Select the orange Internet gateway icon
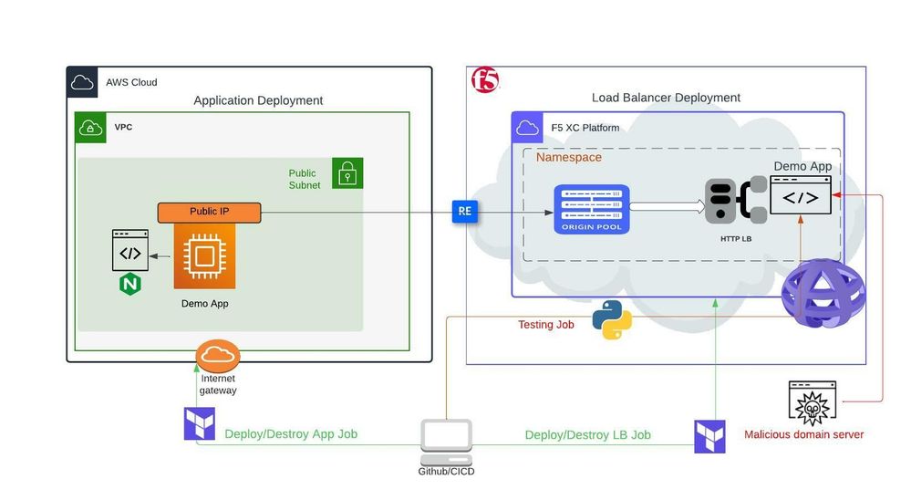 tap(217, 355)
